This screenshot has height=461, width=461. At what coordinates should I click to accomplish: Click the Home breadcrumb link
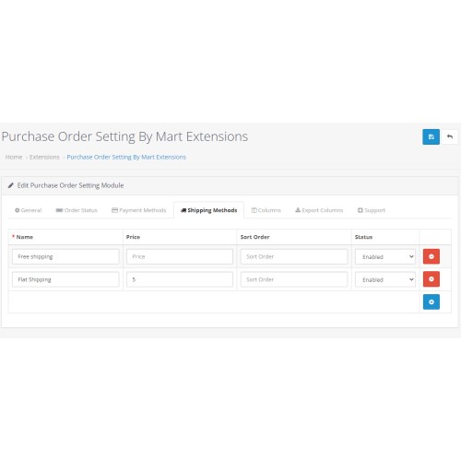click(14, 157)
